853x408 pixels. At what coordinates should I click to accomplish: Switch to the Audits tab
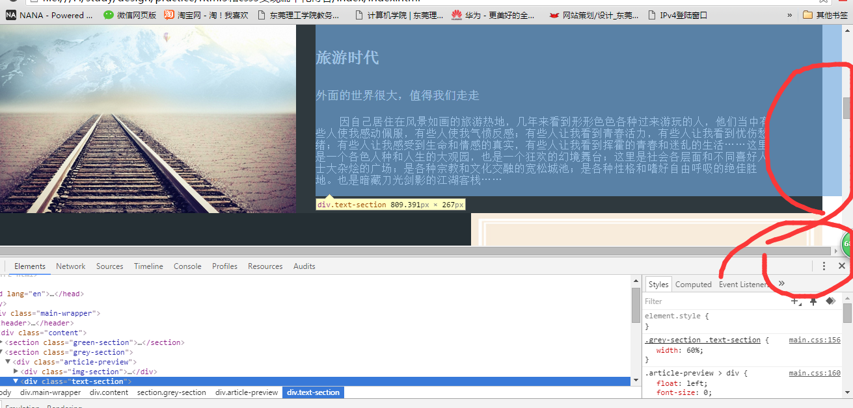coord(305,266)
